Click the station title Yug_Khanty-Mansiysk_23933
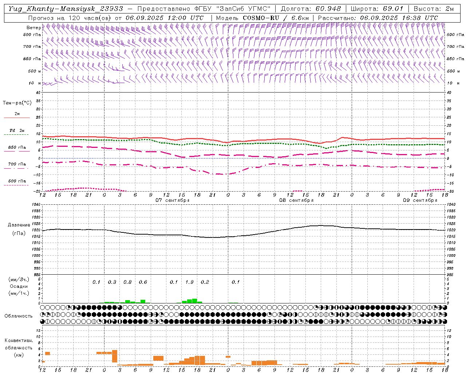Image resolution: width=466 pixels, height=373 pixels. (66, 9)
